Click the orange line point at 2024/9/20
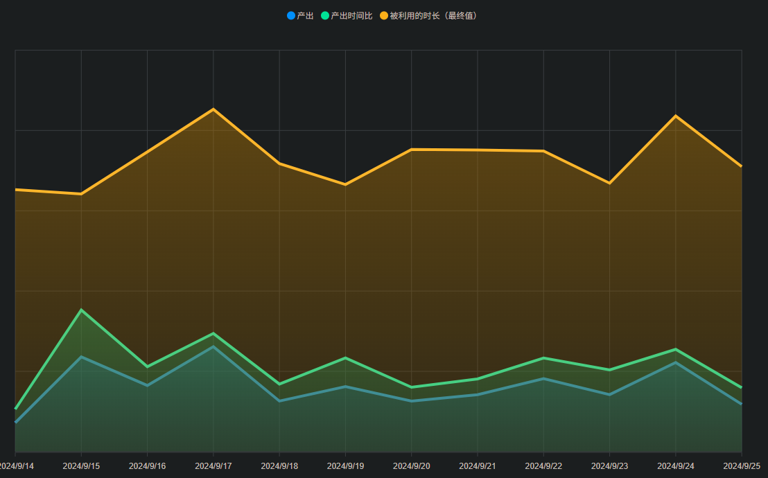This screenshot has width=768, height=478. pyautogui.click(x=412, y=149)
